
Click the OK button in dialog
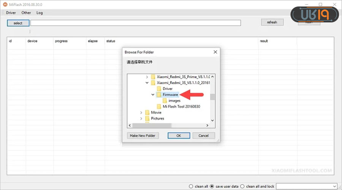coord(179,136)
